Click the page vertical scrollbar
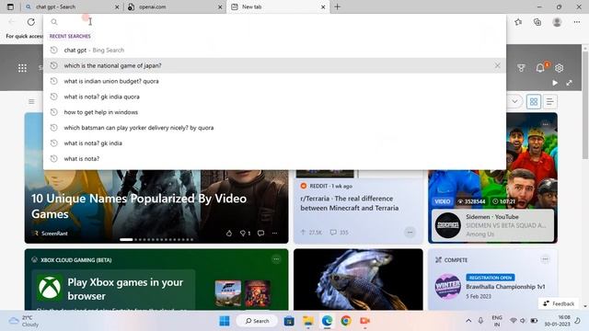 click(585, 105)
